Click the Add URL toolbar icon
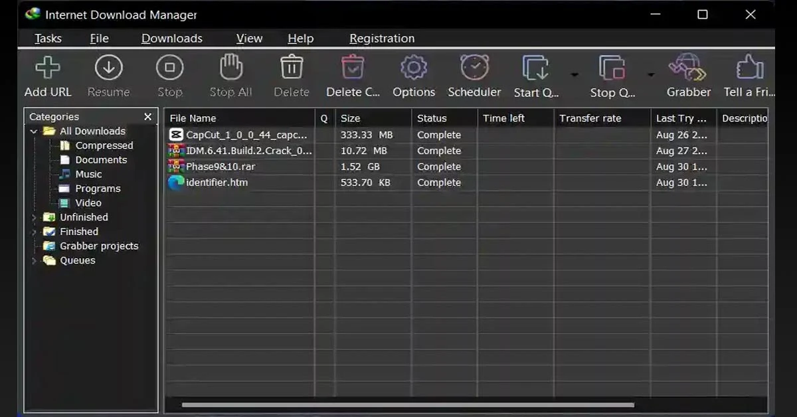 (47, 68)
